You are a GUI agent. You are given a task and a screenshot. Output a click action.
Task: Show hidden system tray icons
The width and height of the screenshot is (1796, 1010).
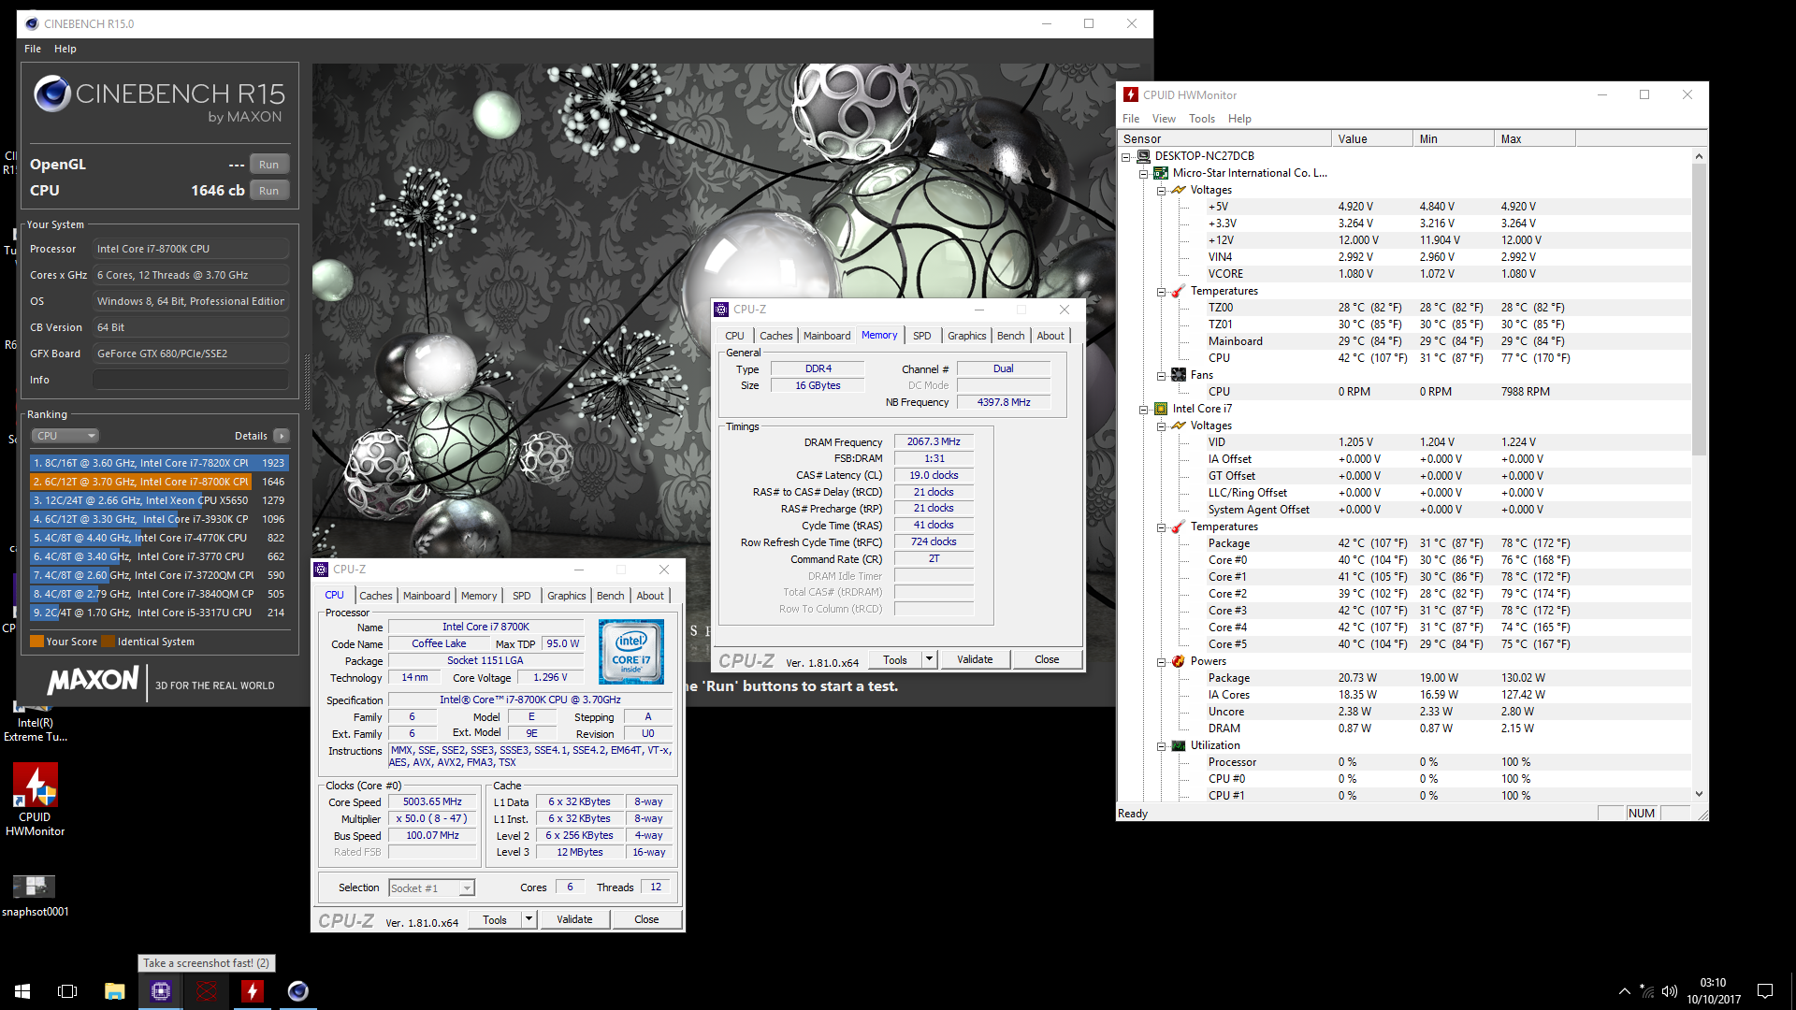(x=1625, y=991)
